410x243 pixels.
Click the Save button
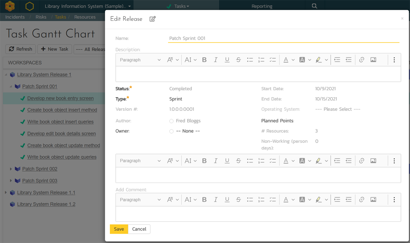(119, 229)
